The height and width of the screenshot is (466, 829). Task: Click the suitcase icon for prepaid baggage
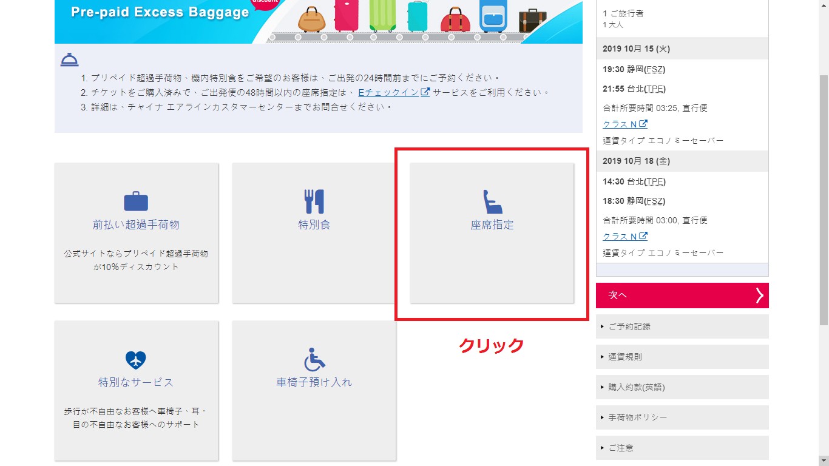pyautogui.click(x=136, y=201)
